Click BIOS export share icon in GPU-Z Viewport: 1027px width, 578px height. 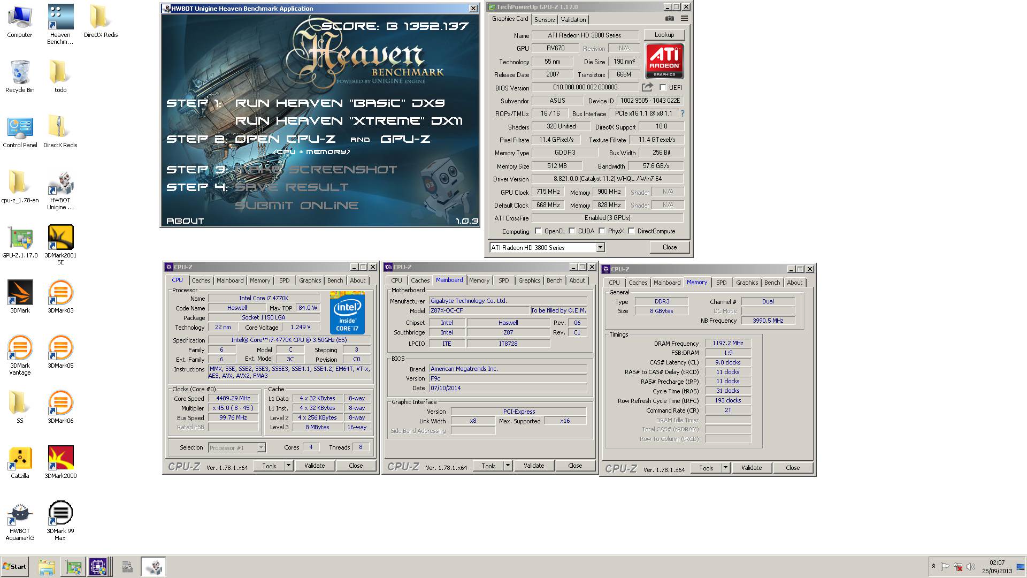pos(647,87)
